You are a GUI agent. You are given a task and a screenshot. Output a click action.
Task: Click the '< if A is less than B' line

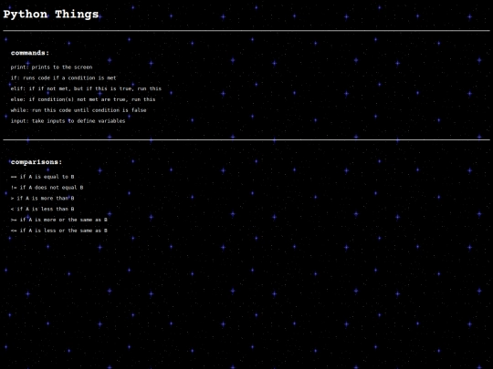click(42, 209)
